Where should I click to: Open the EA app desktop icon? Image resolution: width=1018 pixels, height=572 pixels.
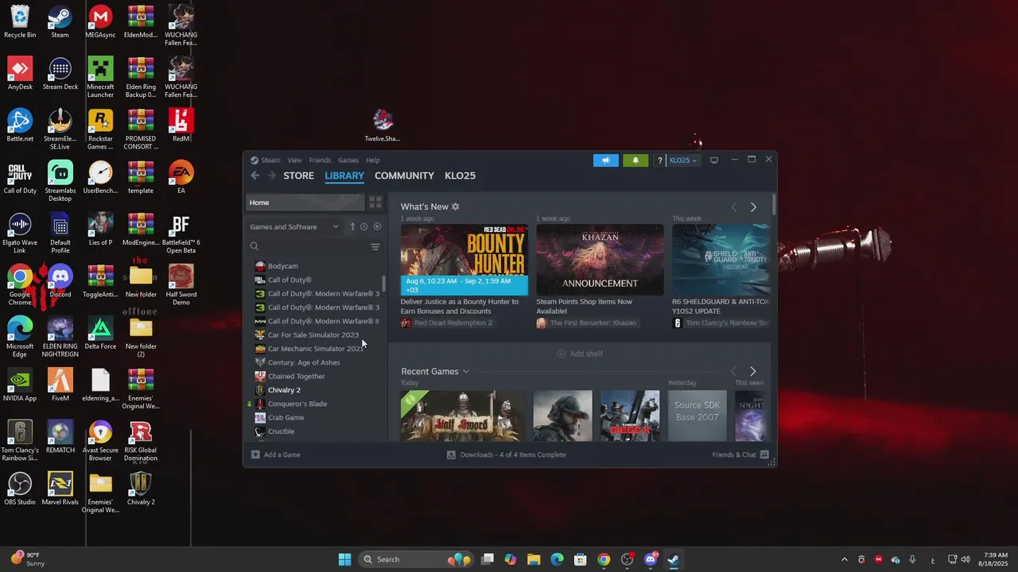click(x=181, y=177)
